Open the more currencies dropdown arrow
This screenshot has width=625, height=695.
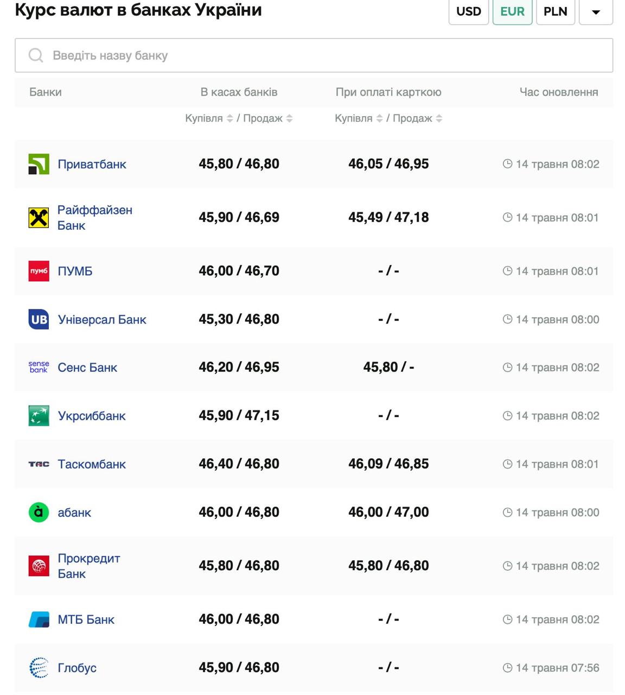(x=596, y=11)
